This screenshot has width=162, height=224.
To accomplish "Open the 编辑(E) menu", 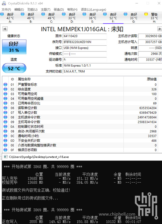I will pos(19,10).
